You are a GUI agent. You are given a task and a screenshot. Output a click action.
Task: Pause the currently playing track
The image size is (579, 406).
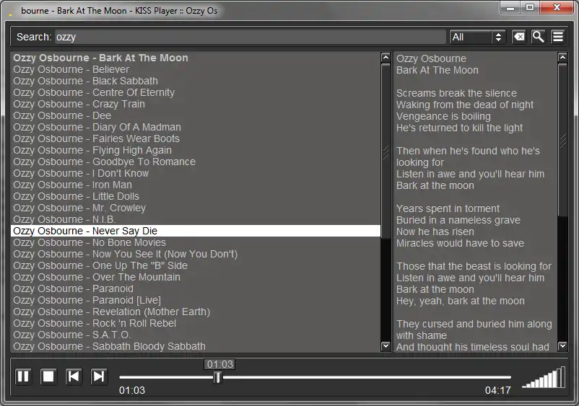point(23,376)
